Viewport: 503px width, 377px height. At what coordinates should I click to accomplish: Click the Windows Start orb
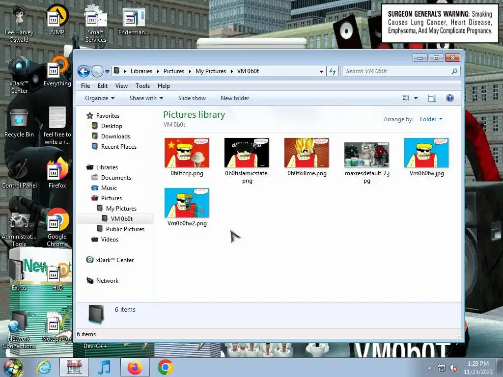click(x=13, y=367)
